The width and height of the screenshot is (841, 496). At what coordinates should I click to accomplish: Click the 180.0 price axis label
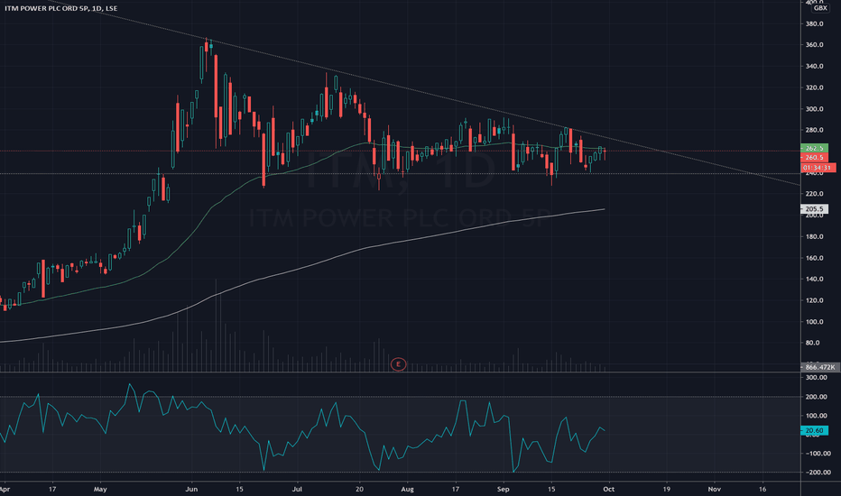(814, 236)
